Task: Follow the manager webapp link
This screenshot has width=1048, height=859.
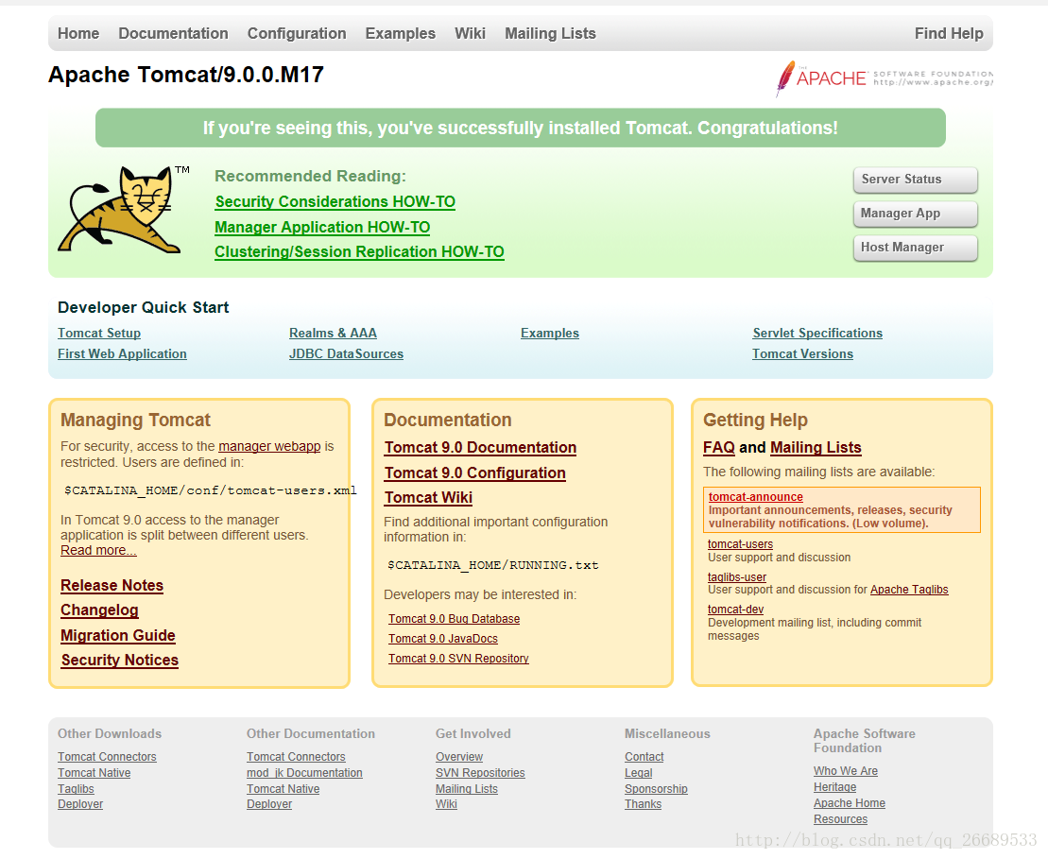Action: coord(269,446)
